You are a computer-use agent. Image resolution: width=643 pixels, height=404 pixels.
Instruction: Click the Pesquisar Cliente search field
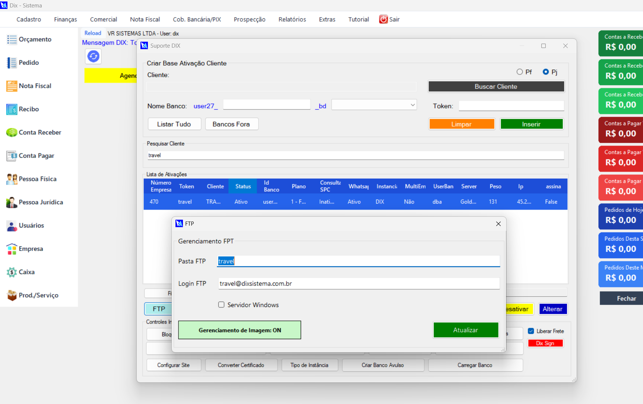[x=355, y=155]
